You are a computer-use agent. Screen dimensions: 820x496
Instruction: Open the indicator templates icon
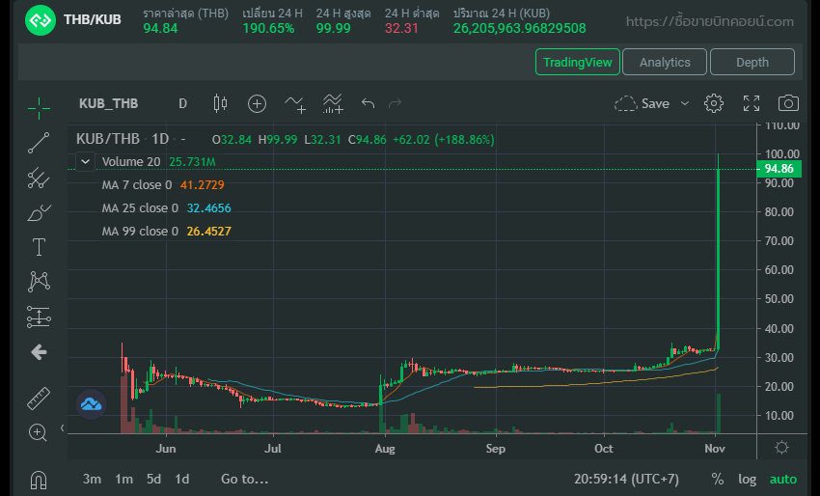point(333,103)
